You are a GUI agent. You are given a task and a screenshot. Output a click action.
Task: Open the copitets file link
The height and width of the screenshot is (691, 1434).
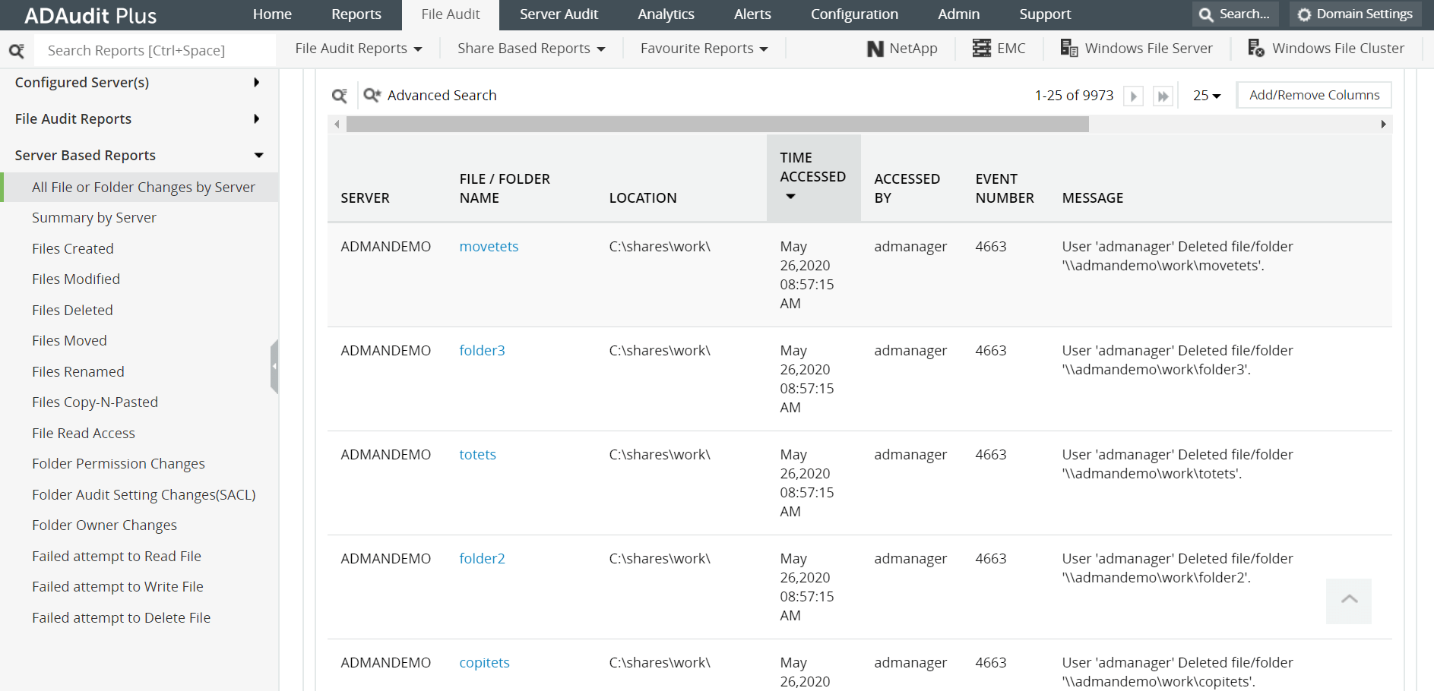click(484, 663)
